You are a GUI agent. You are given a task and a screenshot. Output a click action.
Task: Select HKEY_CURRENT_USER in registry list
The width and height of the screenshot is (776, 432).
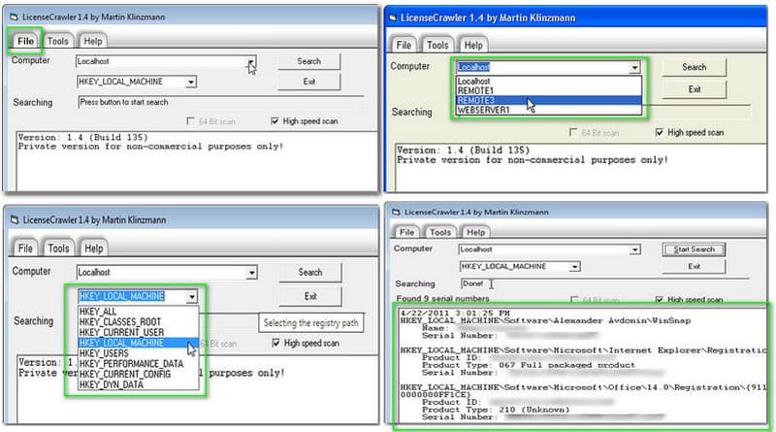click(x=138, y=332)
